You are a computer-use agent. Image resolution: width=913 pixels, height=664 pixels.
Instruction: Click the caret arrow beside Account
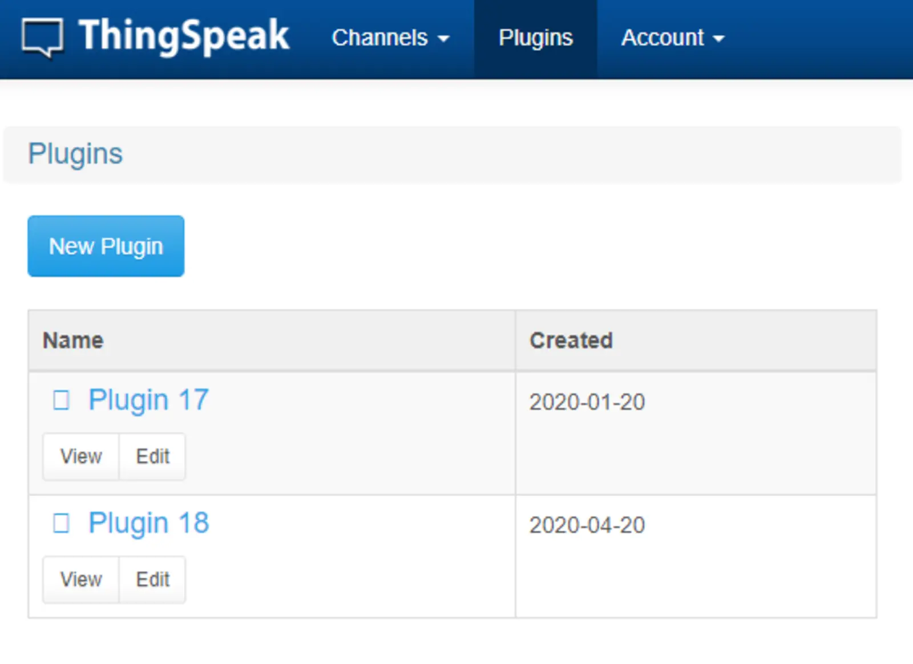[719, 39]
